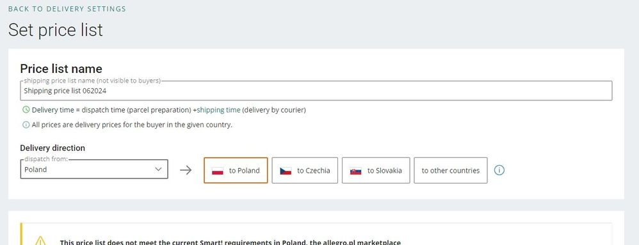Image resolution: width=639 pixels, height=245 pixels.
Task: Click the Slovakia flag icon
Action: pyautogui.click(x=356, y=171)
